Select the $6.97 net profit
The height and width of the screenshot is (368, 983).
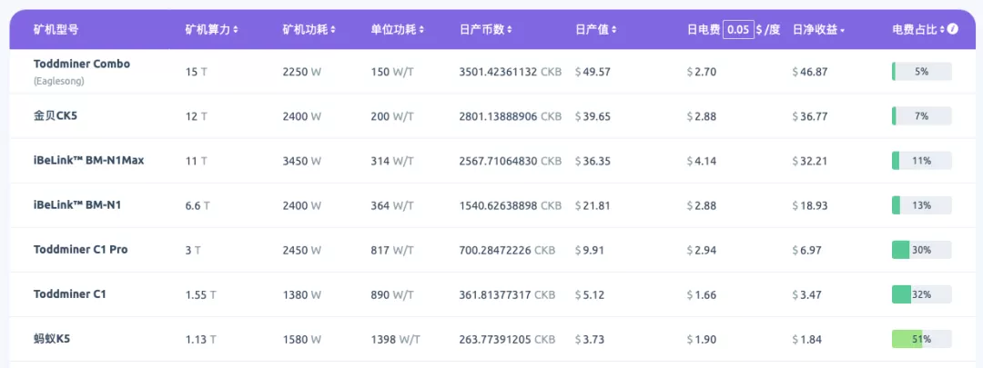pos(807,251)
